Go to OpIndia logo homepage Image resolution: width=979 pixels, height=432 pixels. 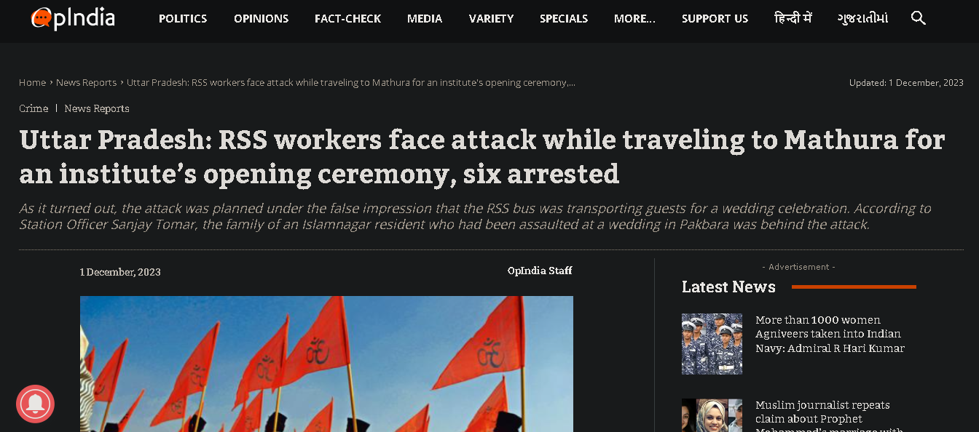[73, 18]
